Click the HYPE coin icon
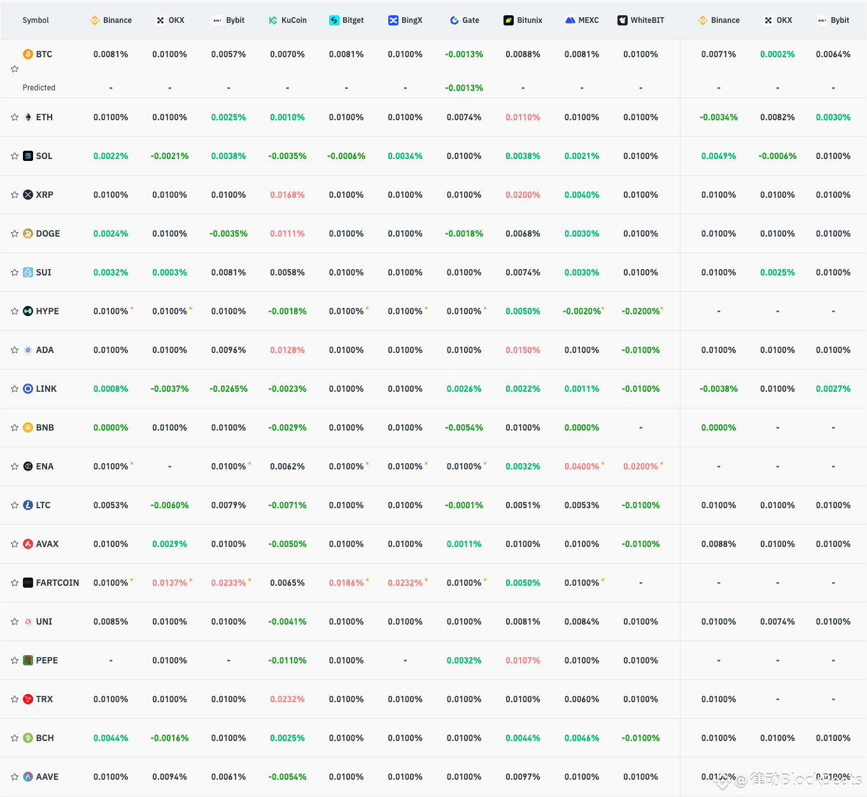This screenshot has height=797, width=867. pos(28,311)
